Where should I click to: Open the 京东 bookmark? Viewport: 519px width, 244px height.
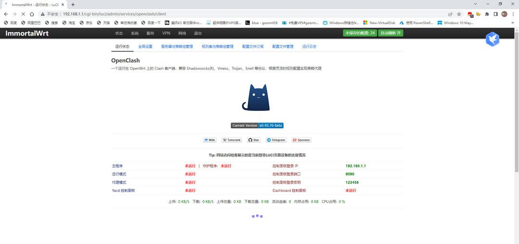pyautogui.click(x=86, y=23)
